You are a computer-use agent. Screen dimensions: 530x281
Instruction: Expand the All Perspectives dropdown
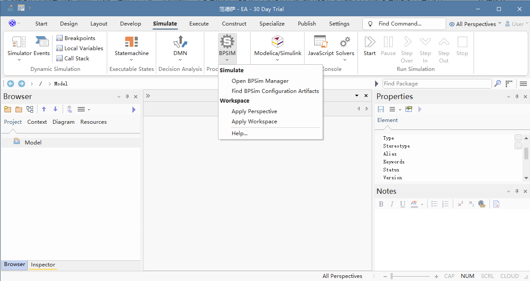pos(475,24)
